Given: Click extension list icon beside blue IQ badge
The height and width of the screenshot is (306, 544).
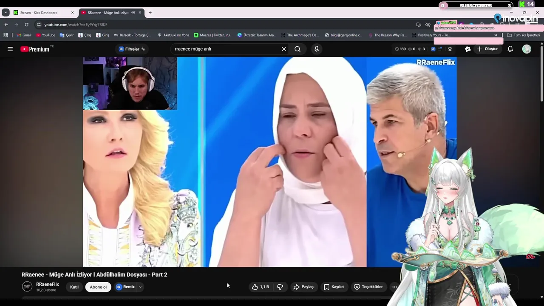Looking at the screenshot, I should pyautogui.click(x=440, y=49).
